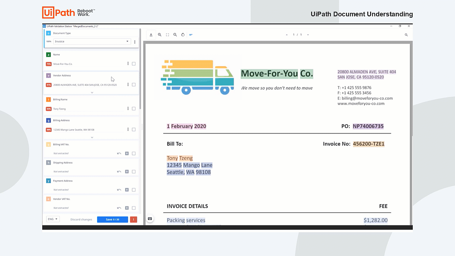This screenshot has width=455, height=256.
Task: Open the ENG language dropdown
Action: tap(53, 219)
